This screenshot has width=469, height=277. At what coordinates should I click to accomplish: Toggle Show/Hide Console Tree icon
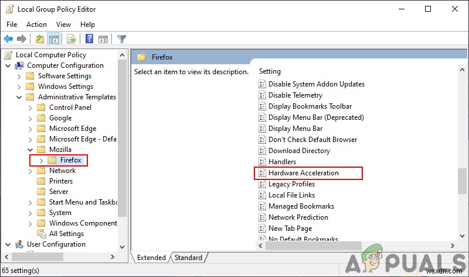[54, 39]
